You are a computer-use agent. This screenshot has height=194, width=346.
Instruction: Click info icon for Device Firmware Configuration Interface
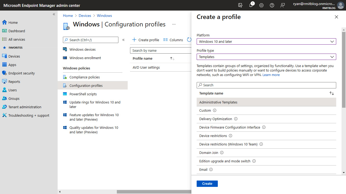click(x=264, y=127)
